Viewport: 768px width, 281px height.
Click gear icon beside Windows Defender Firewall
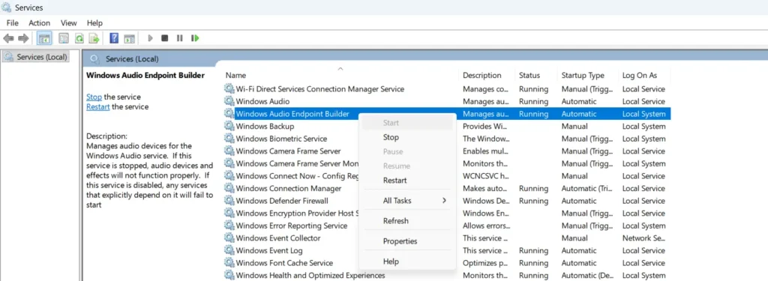point(229,201)
